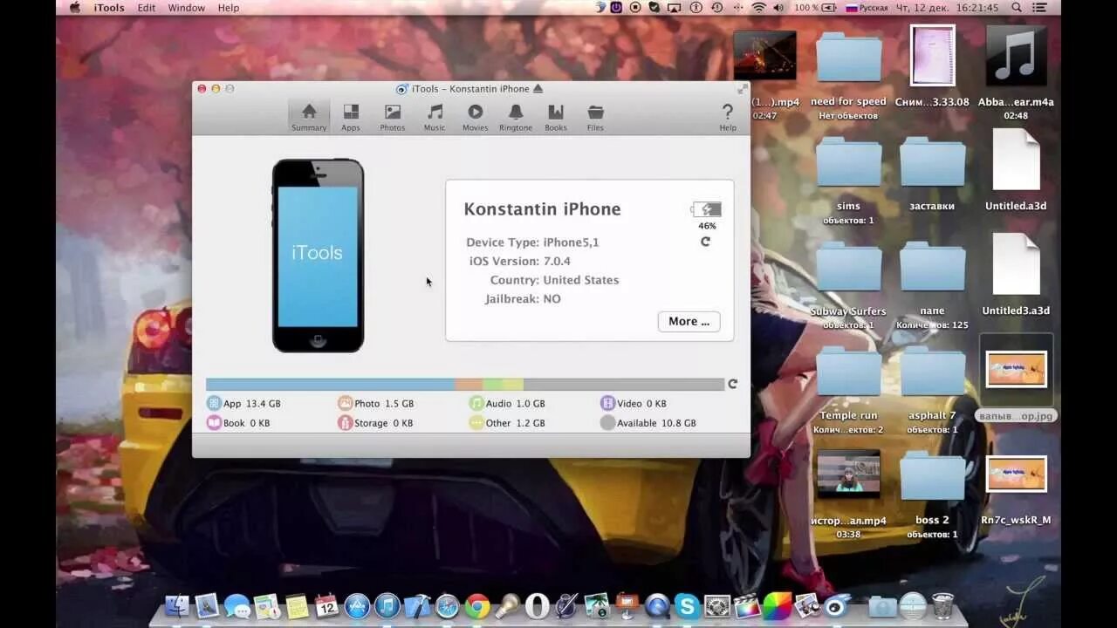Click the blue App segment of storage bar

click(330, 384)
